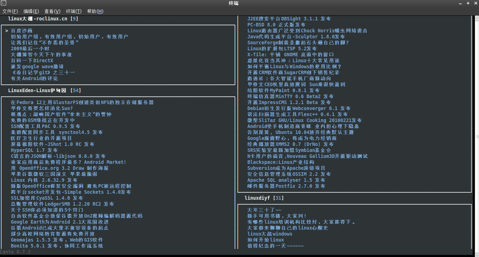Select the story HyperSQL 1.7 发布
This screenshot has width=479, height=257.
[x=34, y=150]
